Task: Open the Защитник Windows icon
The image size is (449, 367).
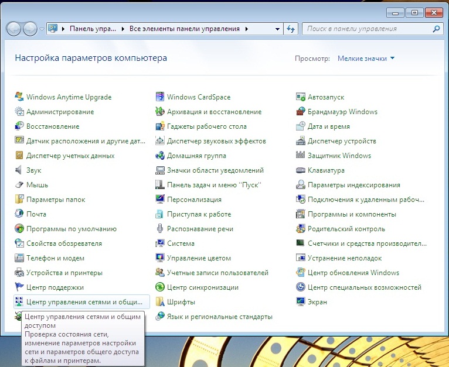Action: [x=301, y=156]
